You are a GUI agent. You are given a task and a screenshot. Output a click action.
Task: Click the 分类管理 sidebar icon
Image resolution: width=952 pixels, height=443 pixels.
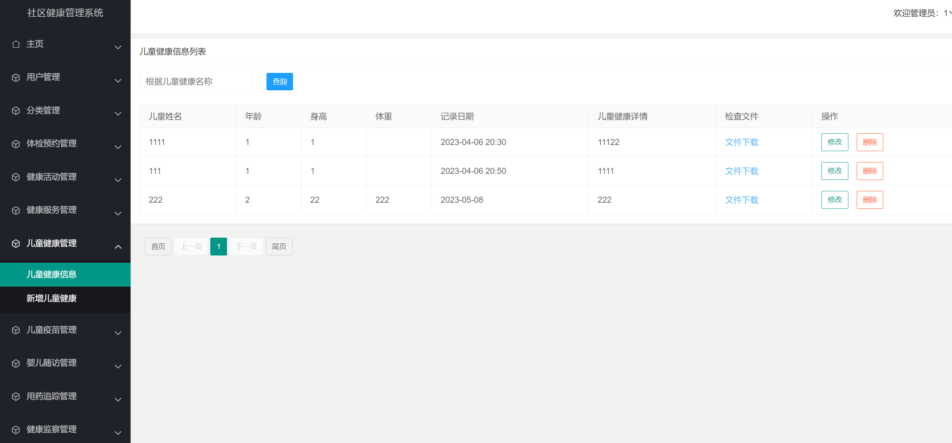point(16,110)
